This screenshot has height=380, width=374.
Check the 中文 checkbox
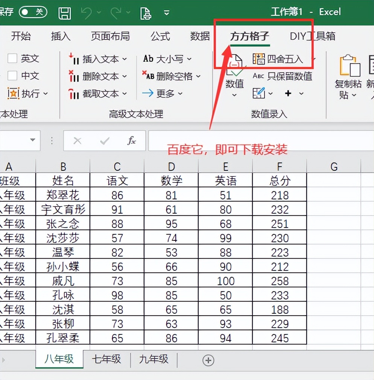(x=13, y=76)
